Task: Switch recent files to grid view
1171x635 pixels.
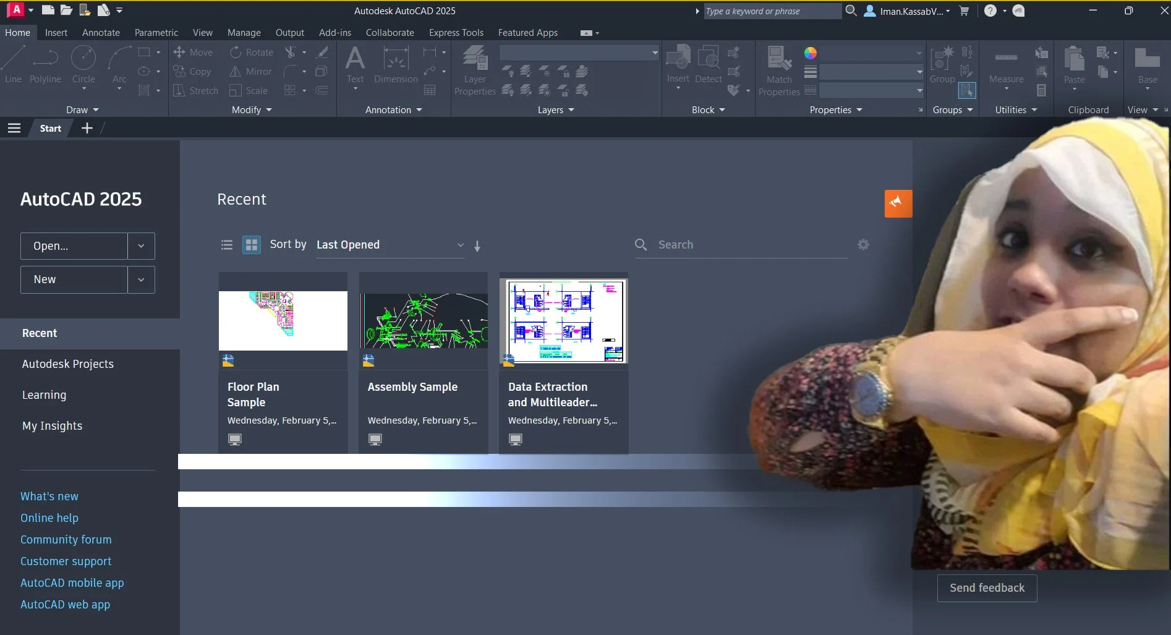Action: 251,245
